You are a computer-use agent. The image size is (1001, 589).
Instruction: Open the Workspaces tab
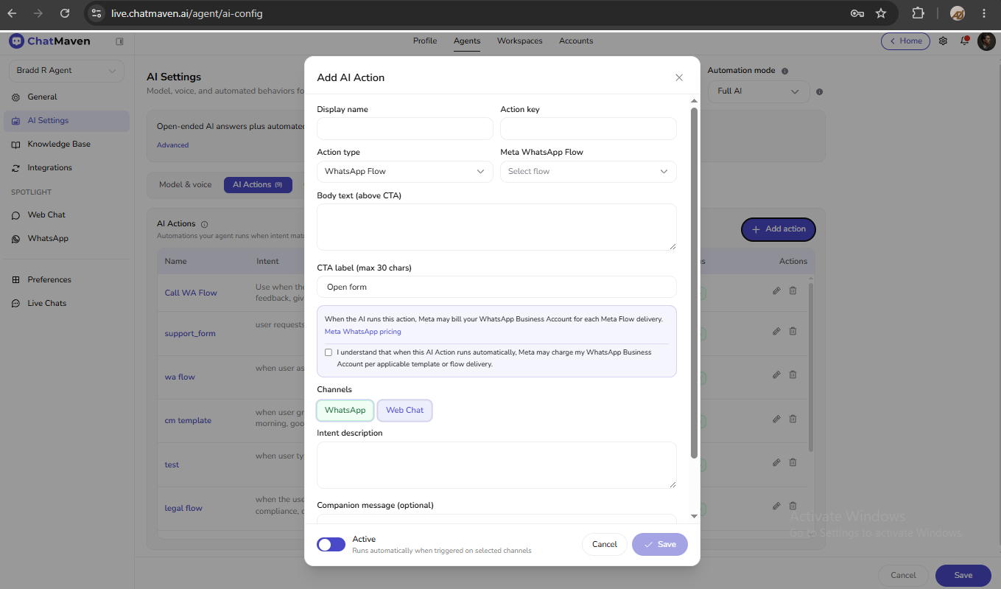click(520, 41)
